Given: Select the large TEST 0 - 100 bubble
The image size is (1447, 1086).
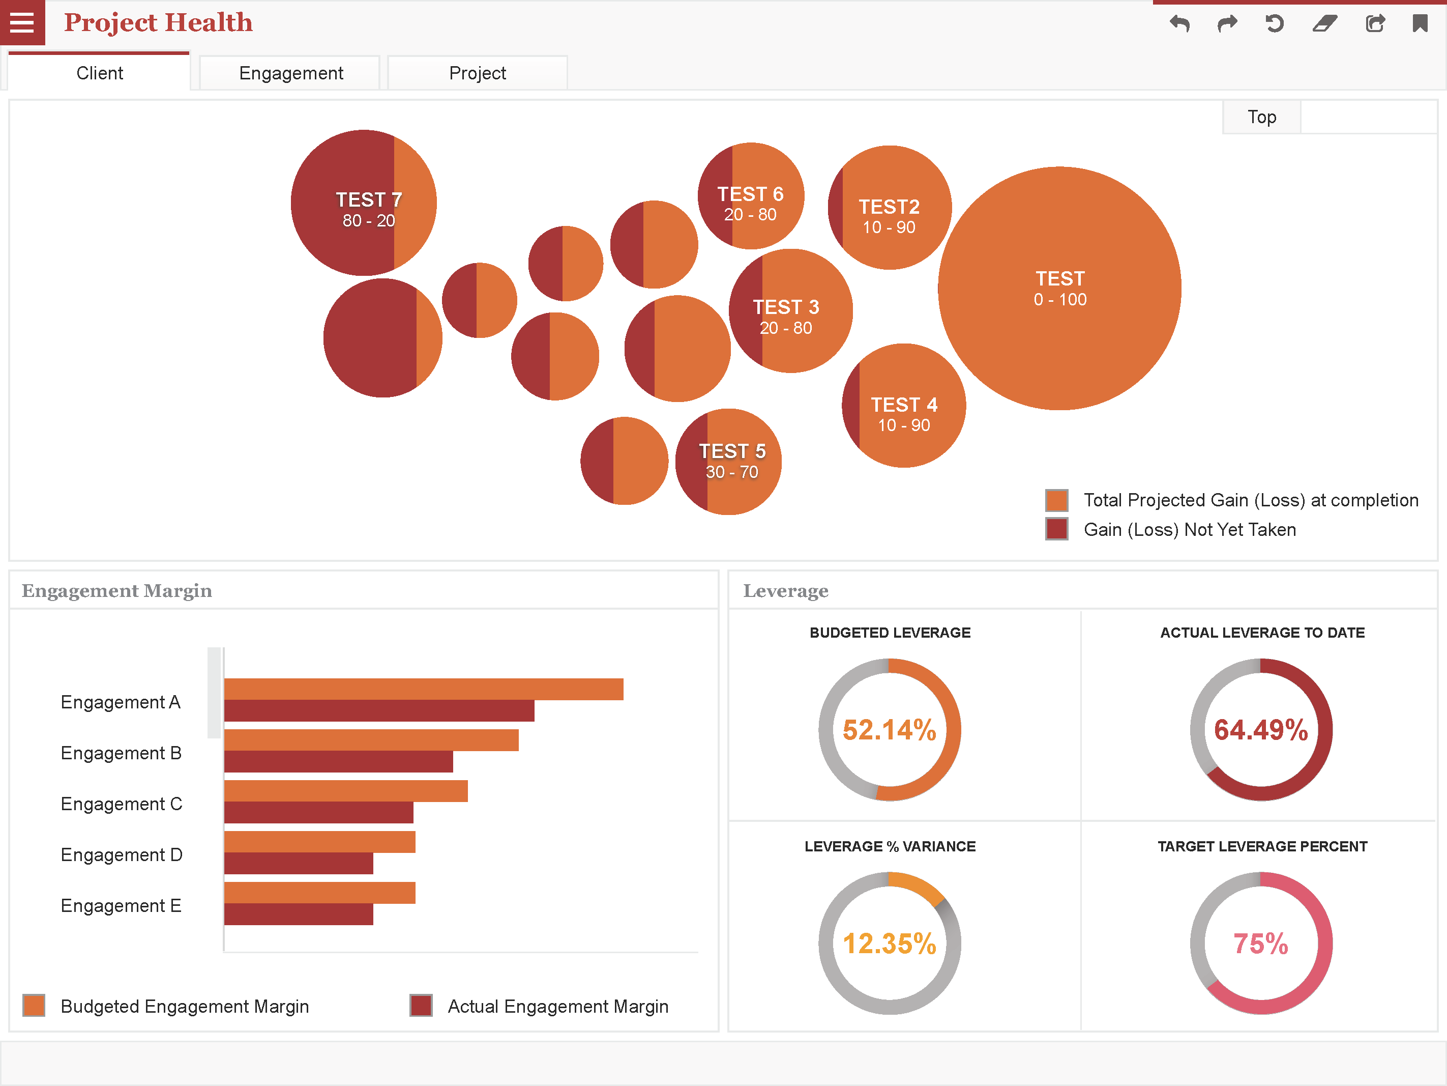Looking at the screenshot, I should (1060, 288).
